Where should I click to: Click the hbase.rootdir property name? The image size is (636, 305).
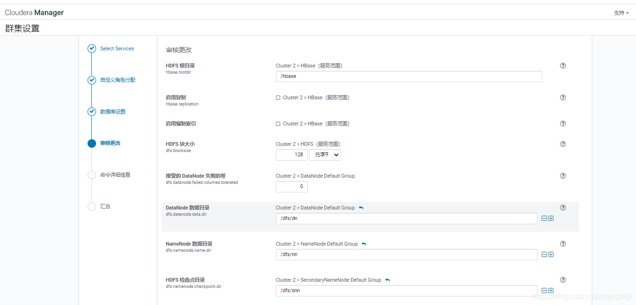click(178, 72)
